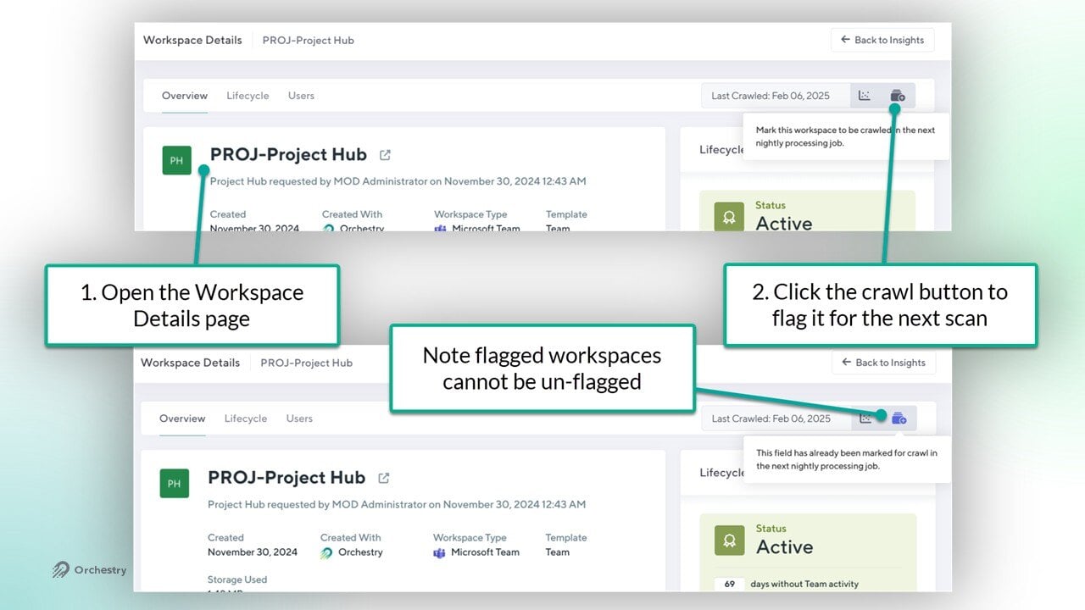Click the Last Crawled date in lower screenshot
1085x610 pixels.
(771, 419)
